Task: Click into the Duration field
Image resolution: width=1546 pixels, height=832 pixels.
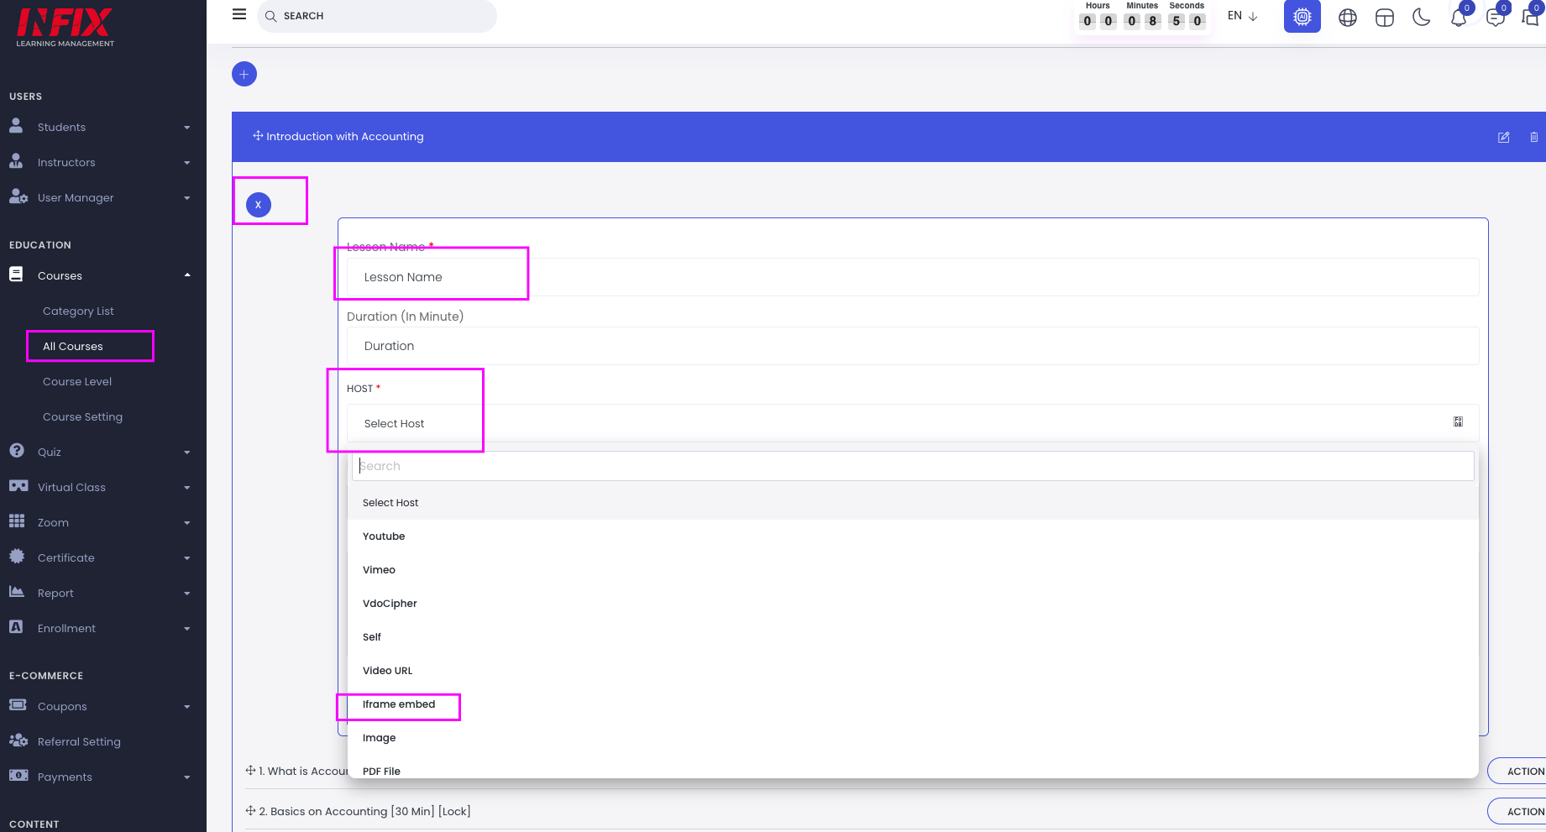Action: point(913,346)
